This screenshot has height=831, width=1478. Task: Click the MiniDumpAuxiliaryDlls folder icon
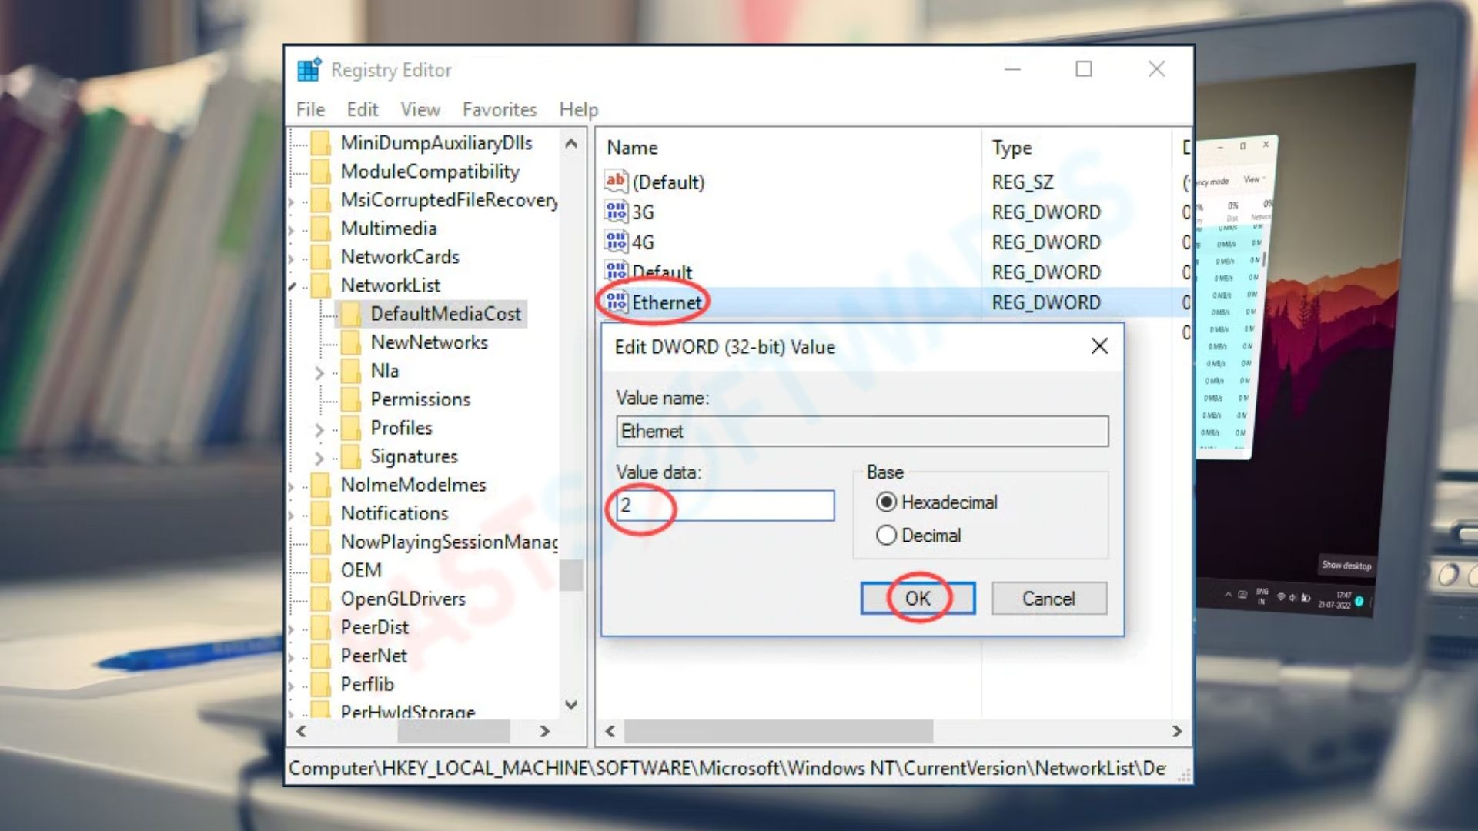pos(321,143)
